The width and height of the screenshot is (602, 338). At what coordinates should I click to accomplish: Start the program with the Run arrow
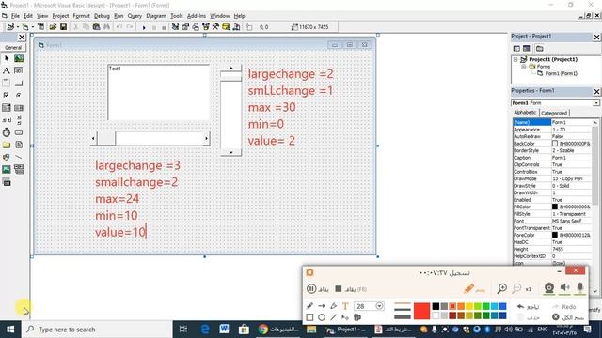[x=144, y=27]
